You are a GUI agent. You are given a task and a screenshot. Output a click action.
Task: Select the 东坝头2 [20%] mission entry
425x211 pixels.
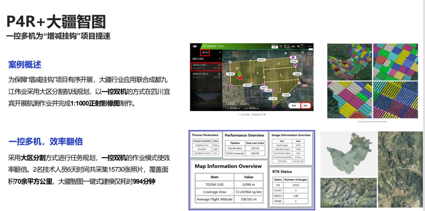click(206, 75)
